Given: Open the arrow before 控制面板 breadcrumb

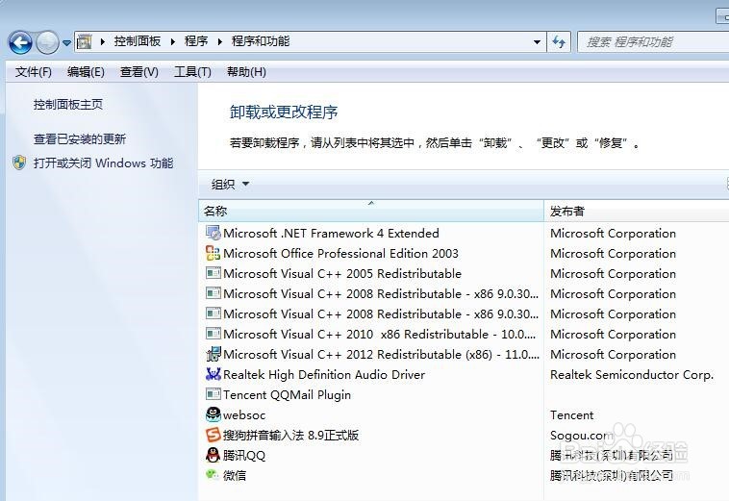Looking at the screenshot, I should [x=102, y=41].
